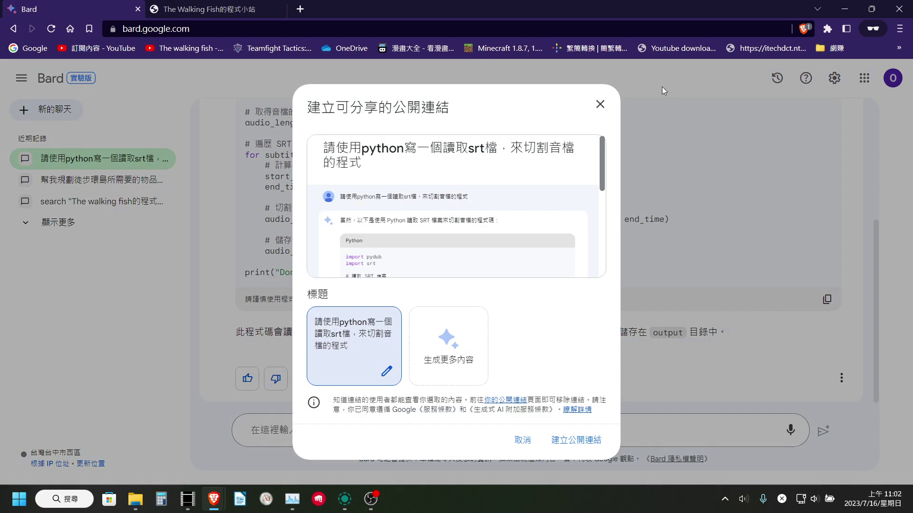Open the Windows Start menu
The image size is (913, 513).
(19, 499)
